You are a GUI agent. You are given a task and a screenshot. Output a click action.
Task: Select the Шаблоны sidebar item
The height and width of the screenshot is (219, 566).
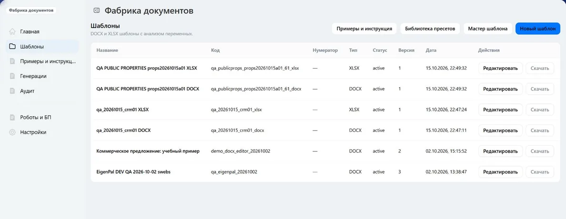click(x=42, y=47)
